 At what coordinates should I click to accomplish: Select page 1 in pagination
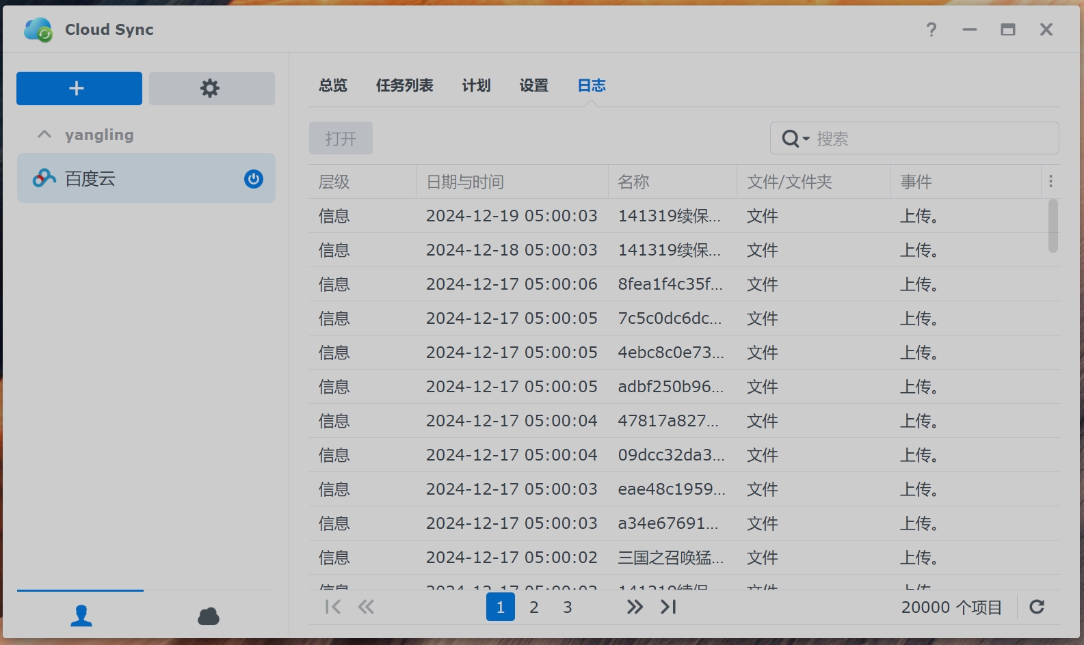point(501,607)
